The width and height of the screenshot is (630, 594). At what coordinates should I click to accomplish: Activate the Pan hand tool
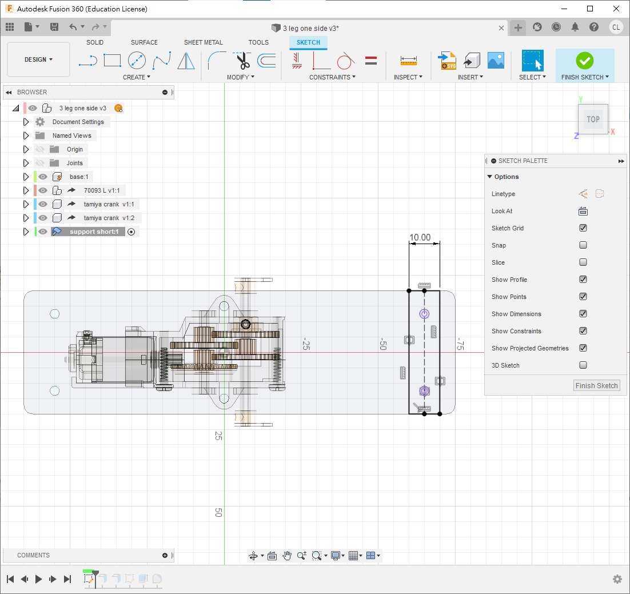[x=287, y=556]
